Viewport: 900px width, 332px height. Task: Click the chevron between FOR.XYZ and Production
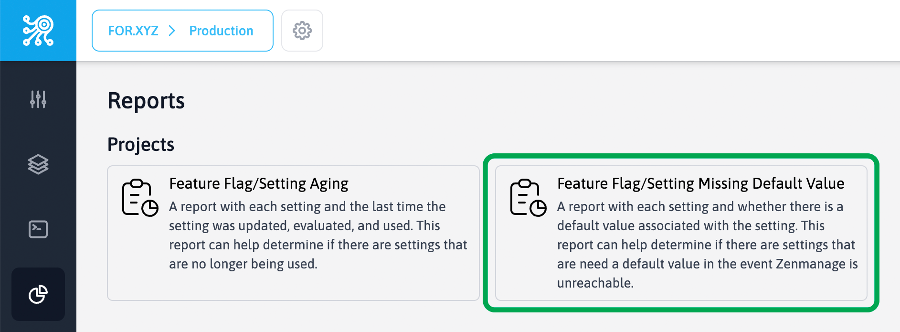[x=172, y=31]
